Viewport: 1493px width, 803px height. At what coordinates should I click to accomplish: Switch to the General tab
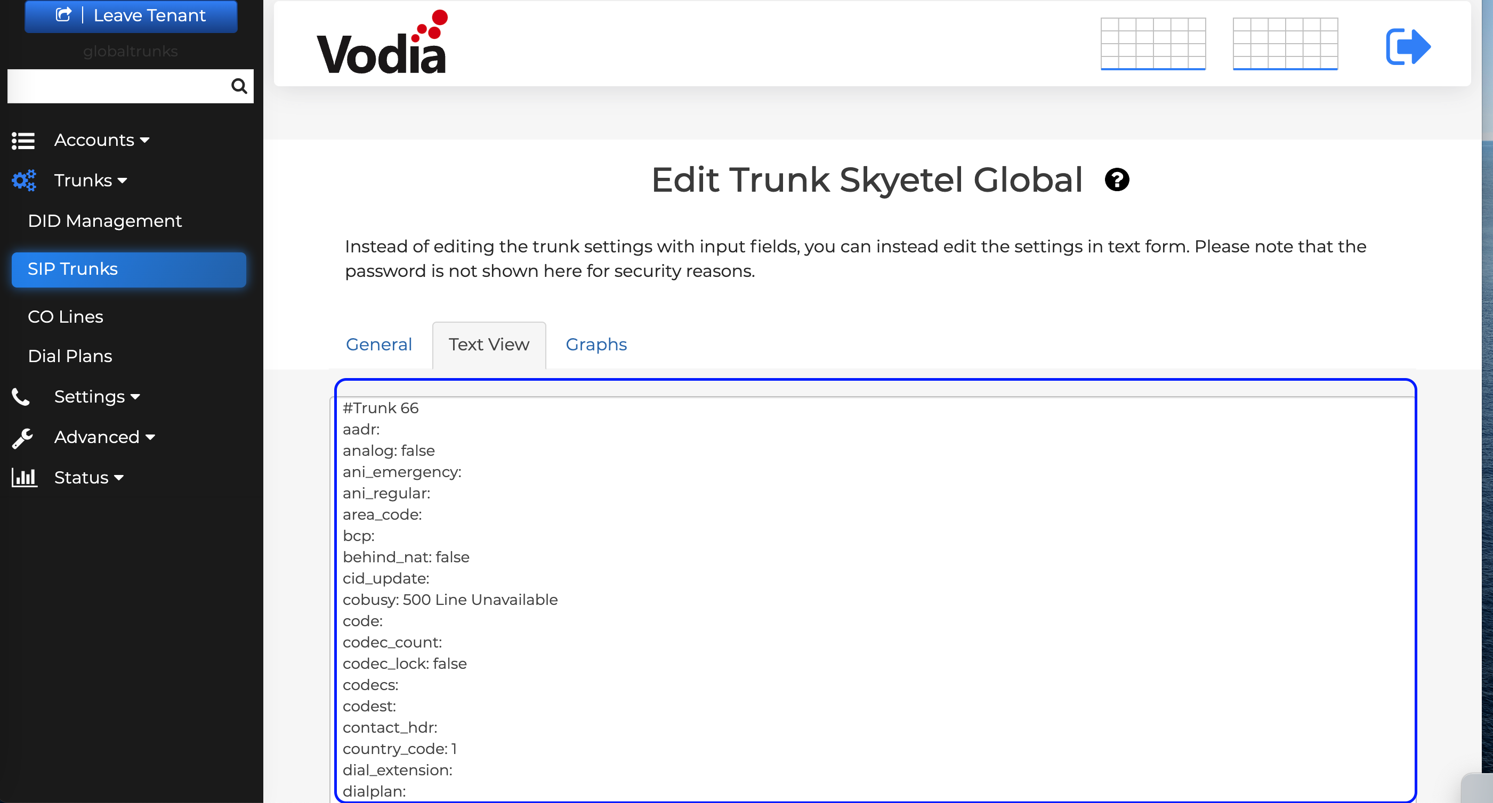379,345
